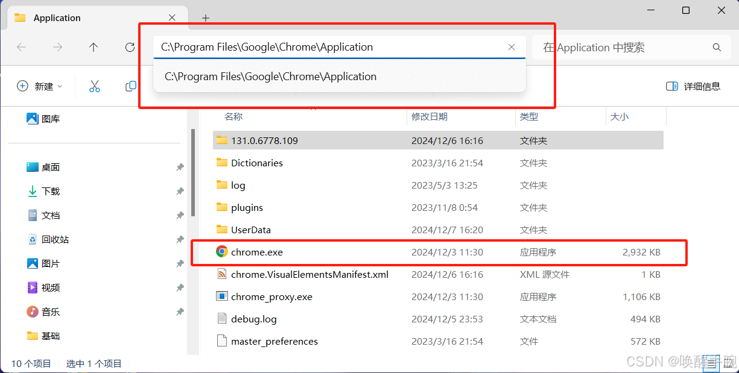This screenshot has width=739, height=373.
Task: Click the pin icon next to 下载
Action: tap(180, 191)
